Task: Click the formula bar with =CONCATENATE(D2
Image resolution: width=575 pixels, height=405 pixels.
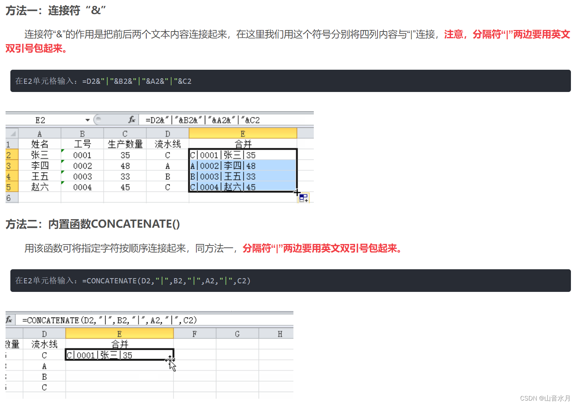Action: (x=154, y=320)
